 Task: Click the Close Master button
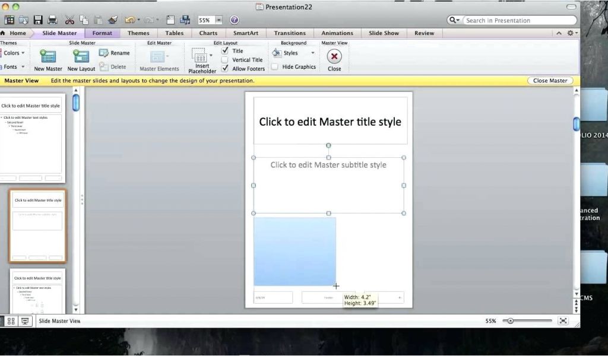pyautogui.click(x=549, y=80)
